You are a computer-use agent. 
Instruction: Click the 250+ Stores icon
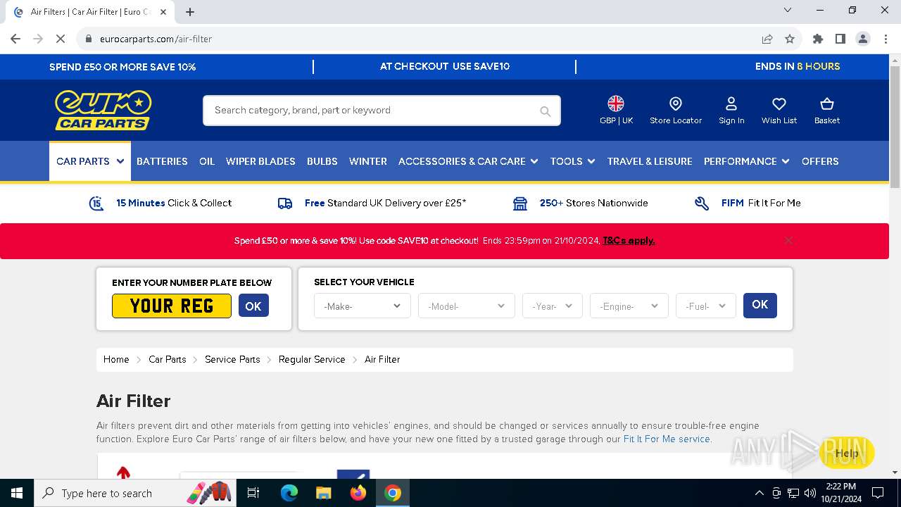click(520, 204)
